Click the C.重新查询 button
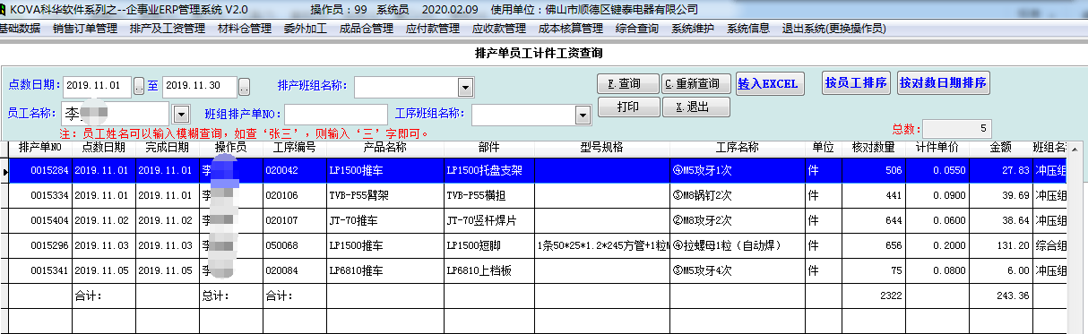 click(695, 84)
